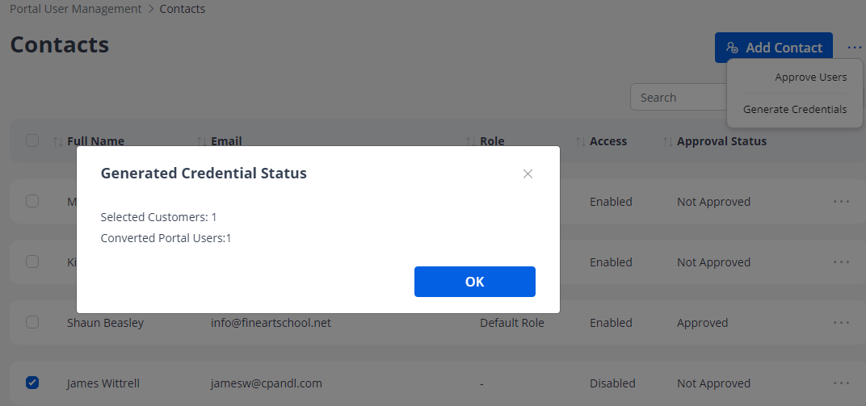Click into the Search field
The height and width of the screenshot is (406, 866).
coord(679,98)
